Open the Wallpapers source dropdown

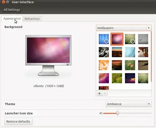click(124, 28)
